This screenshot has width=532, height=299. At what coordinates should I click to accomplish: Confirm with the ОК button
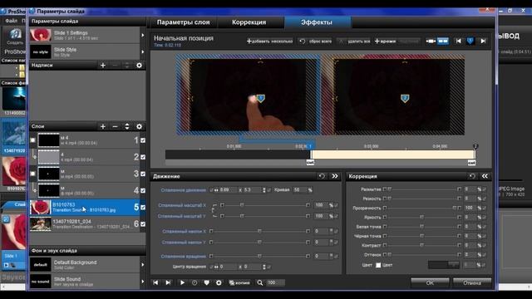(430, 282)
